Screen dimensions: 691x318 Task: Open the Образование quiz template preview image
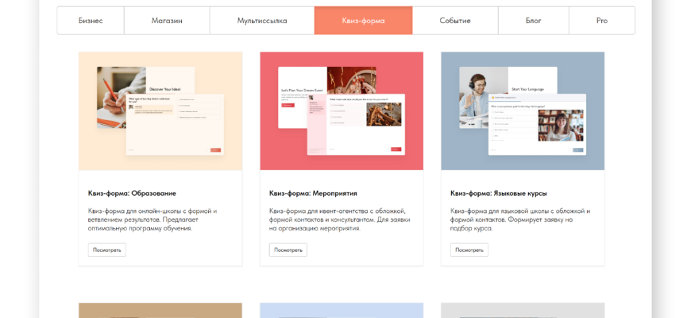coord(160,111)
